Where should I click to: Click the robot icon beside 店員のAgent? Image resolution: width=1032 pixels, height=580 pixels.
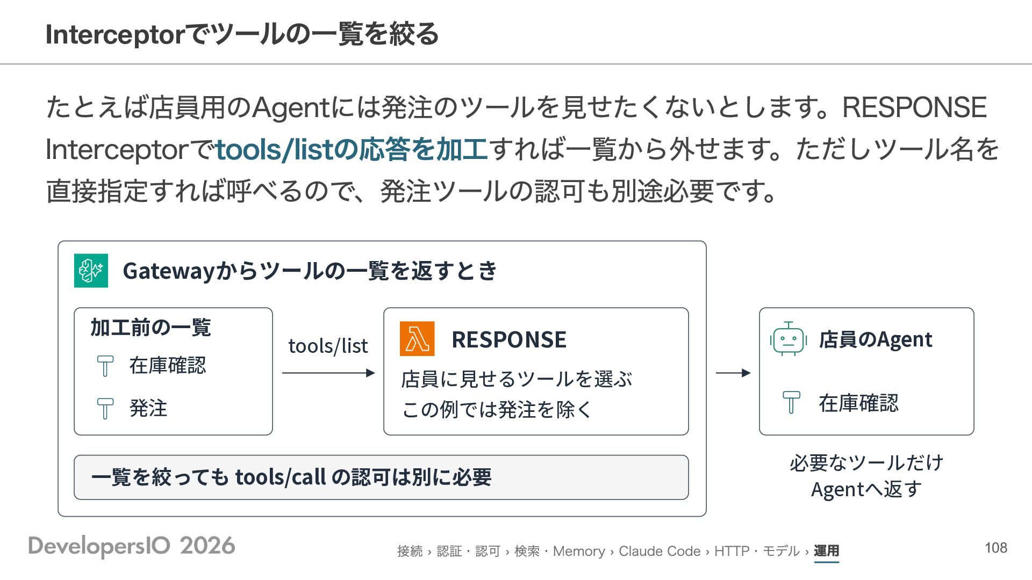[789, 339]
